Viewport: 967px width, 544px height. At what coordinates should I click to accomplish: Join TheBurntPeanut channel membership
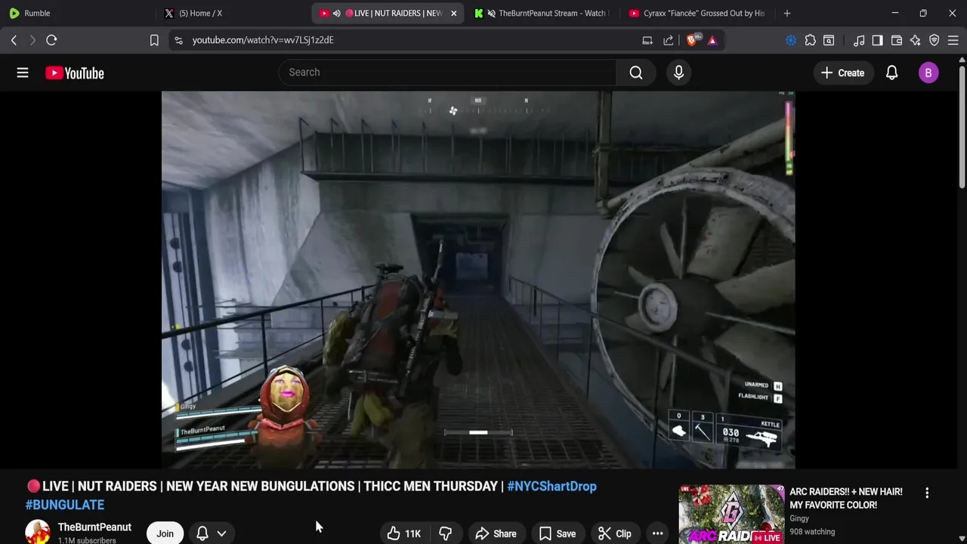(x=165, y=533)
